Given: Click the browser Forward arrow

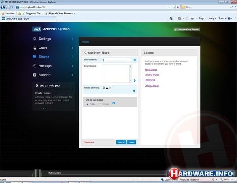Looking at the screenshot, I should point(8,7).
